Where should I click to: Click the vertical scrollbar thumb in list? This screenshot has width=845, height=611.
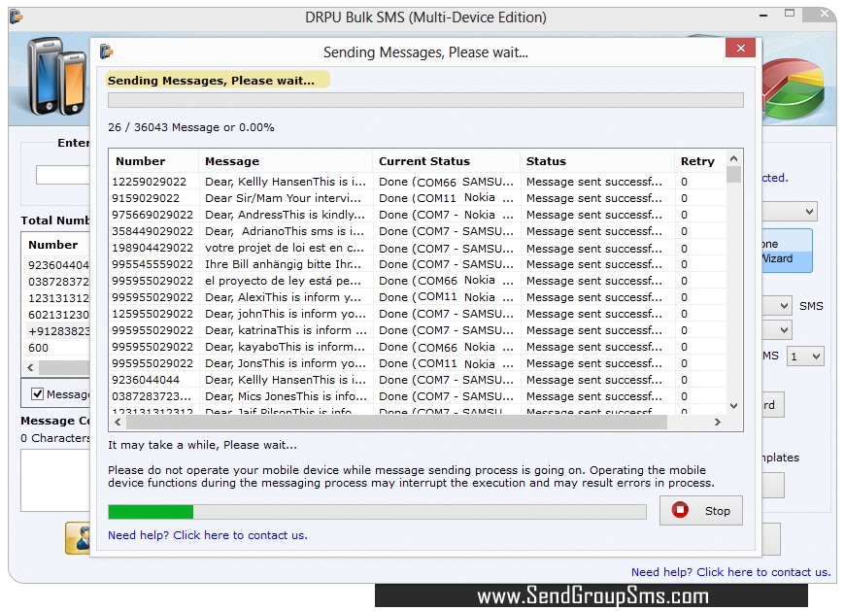(733, 175)
